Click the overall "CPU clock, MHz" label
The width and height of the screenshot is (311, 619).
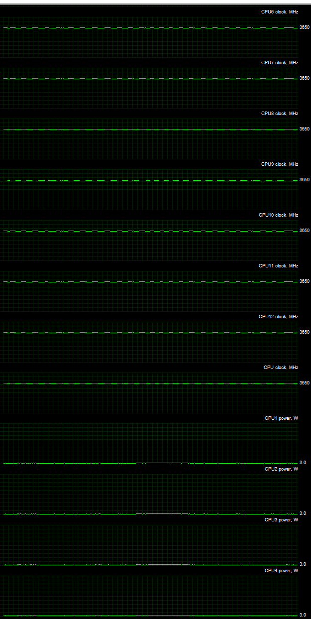pyautogui.click(x=281, y=367)
